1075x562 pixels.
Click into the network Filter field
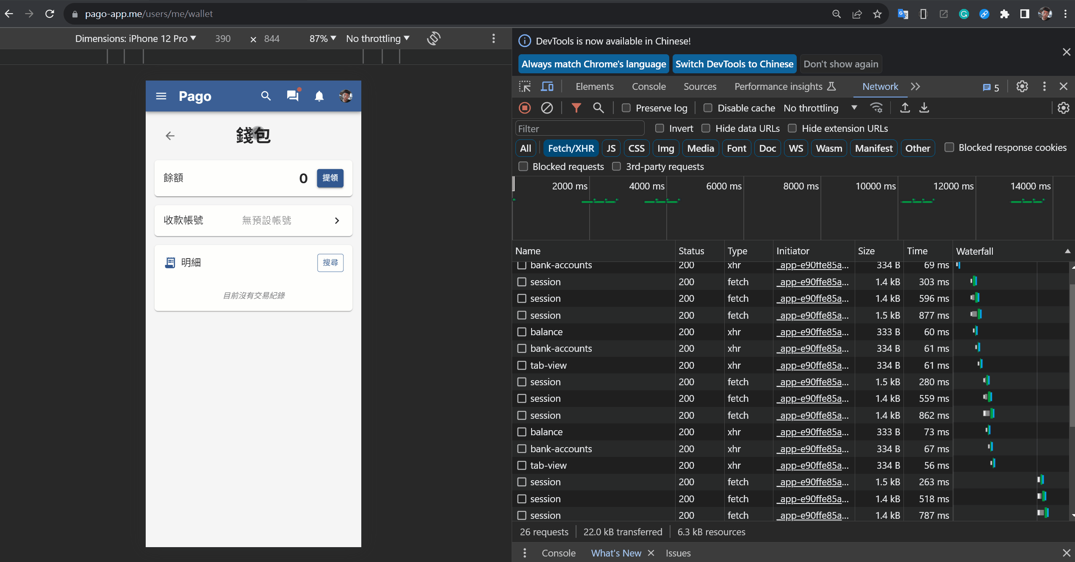pos(579,128)
